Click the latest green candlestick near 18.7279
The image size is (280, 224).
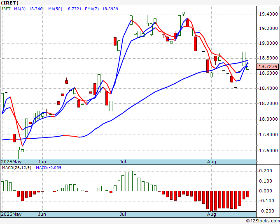click(248, 66)
